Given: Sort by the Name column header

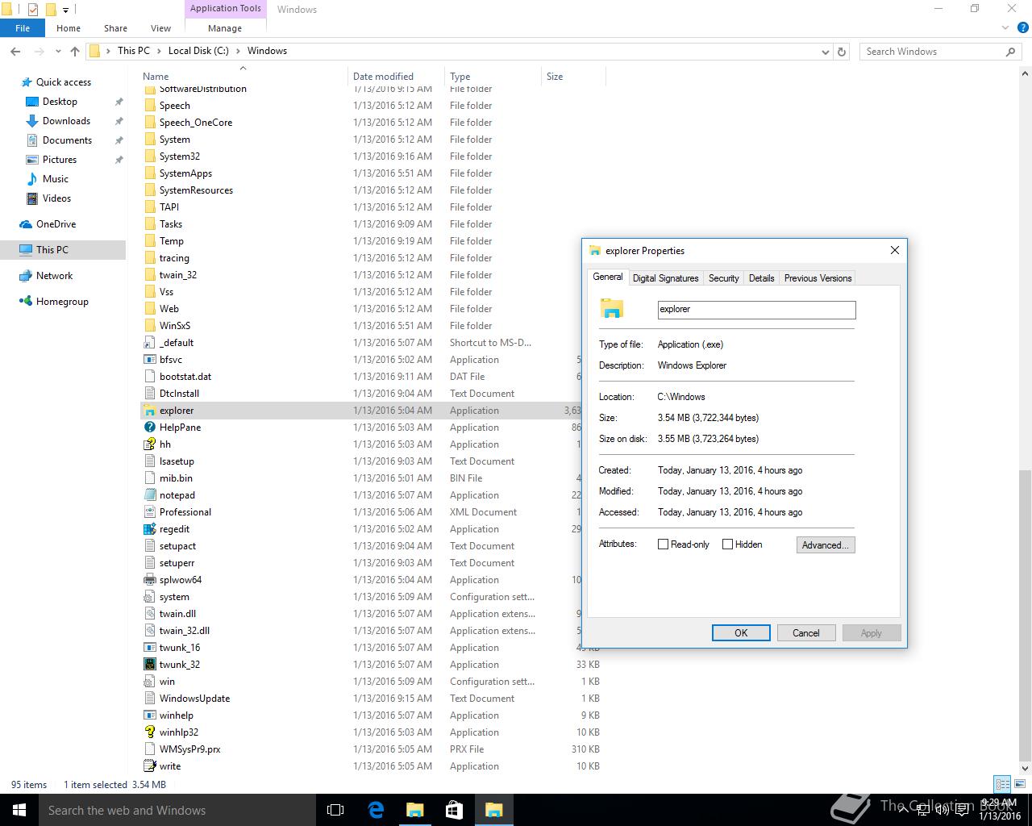Looking at the screenshot, I should pos(243,77).
